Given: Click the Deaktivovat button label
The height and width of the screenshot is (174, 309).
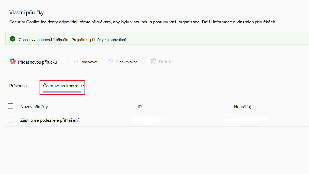Looking at the screenshot, I should pos(127,62).
